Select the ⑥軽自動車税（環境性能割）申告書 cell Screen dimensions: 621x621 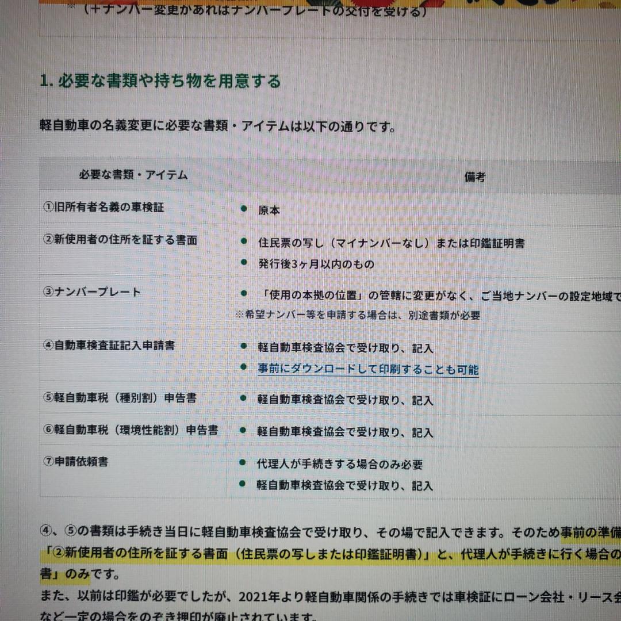pyautogui.click(x=131, y=430)
